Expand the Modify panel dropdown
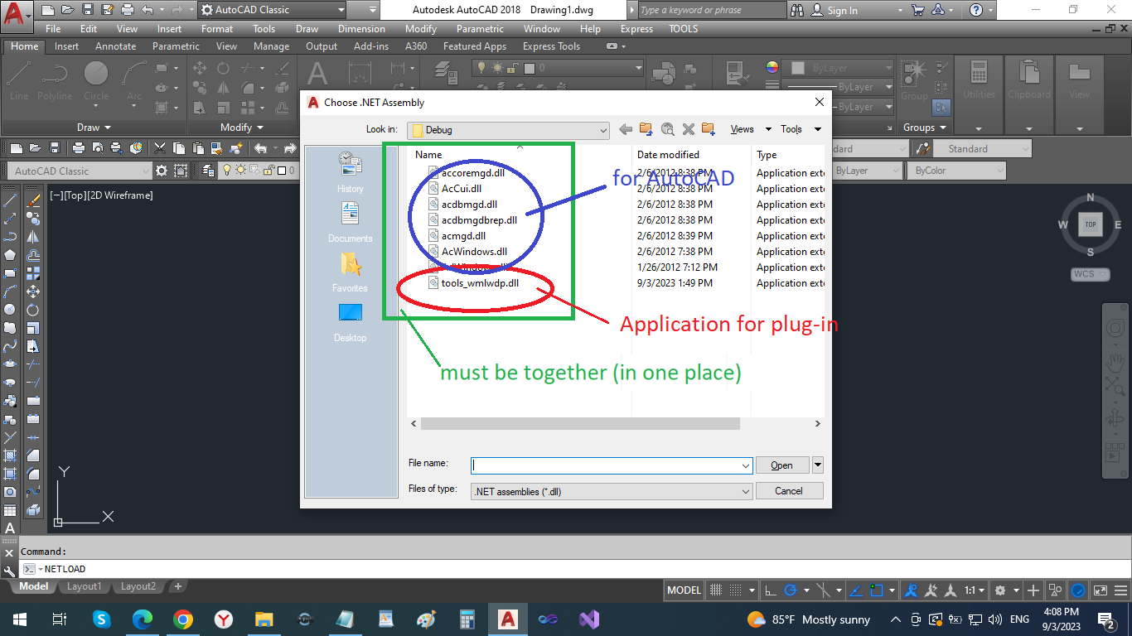 pyautogui.click(x=242, y=128)
